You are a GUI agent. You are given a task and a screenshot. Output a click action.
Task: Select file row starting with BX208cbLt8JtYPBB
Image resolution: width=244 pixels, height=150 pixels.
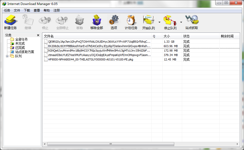[x=141, y=46]
